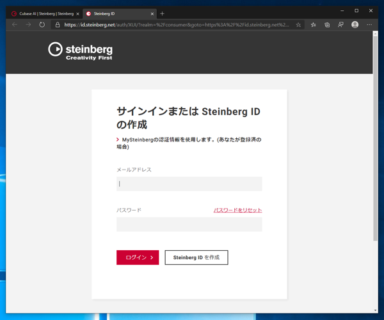Viewport: 384px width, 320px height.
Task: Open the MySteinbergの認証情報を使用します link
Action: pos(189,143)
